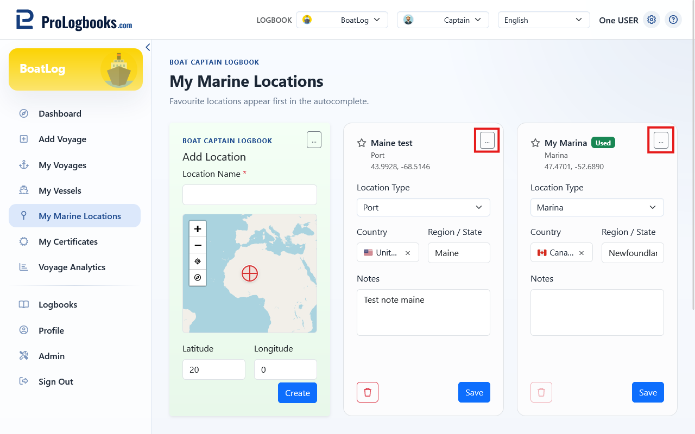
Task: Open the My Marina card options menu
Action: tap(661, 141)
